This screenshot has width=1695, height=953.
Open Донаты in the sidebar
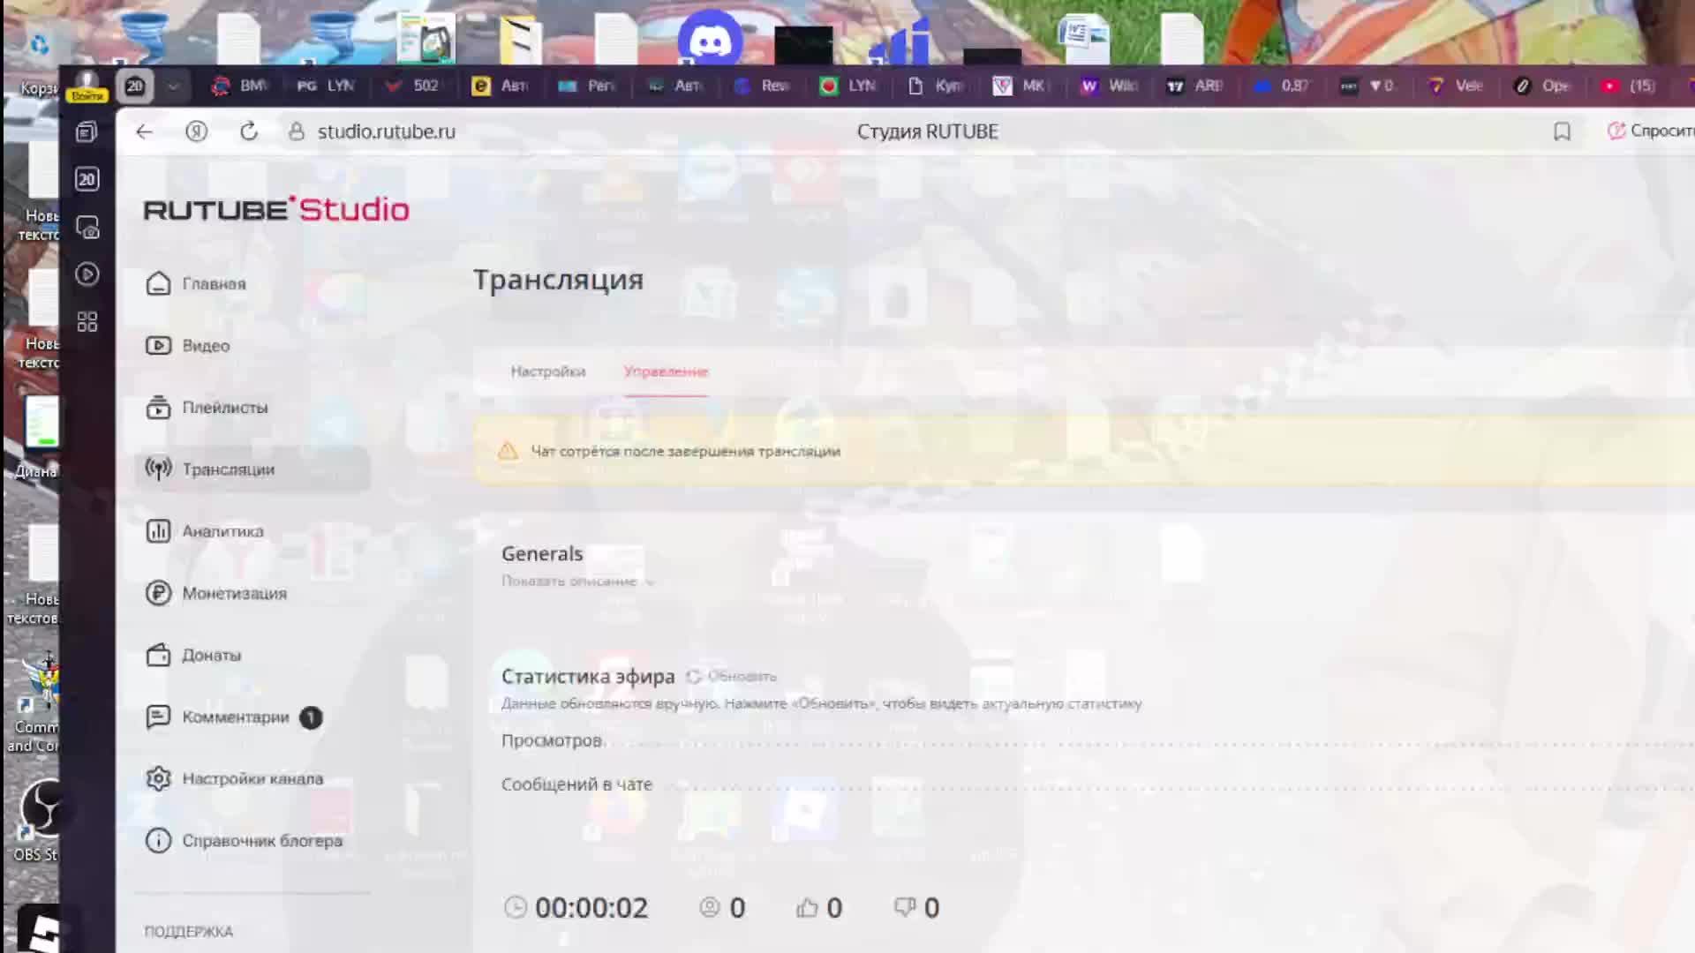pyautogui.click(x=210, y=655)
